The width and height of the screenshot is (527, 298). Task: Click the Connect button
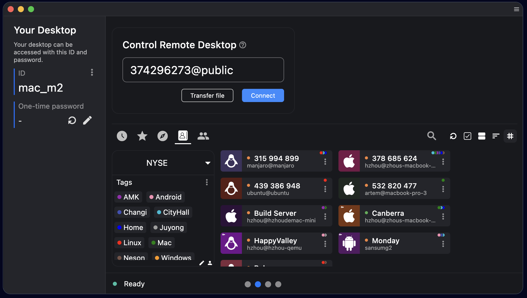click(263, 95)
